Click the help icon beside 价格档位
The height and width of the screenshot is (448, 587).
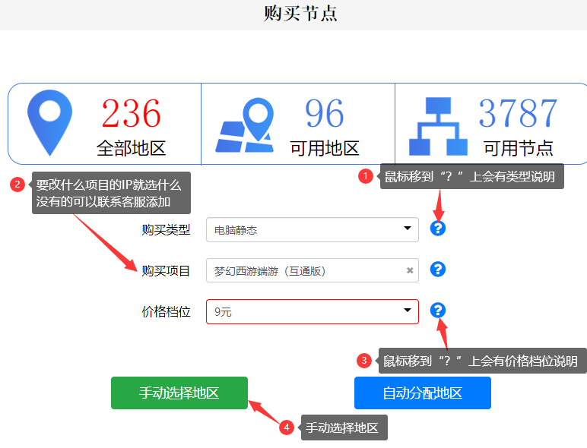click(x=438, y=310)
